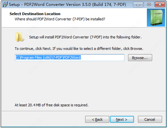Close the Setup window with the red X
This screenshot has width=168, height=128.
[160, 5]
